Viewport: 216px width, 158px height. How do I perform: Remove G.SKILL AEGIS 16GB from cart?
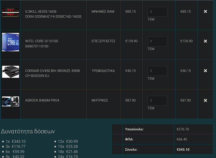coord(205,11)
